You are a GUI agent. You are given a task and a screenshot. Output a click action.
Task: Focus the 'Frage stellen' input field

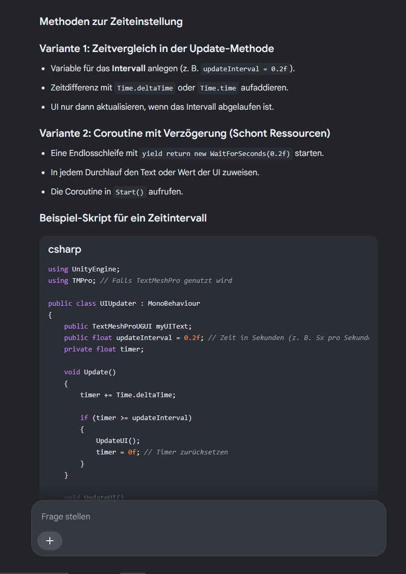(209, 516)
